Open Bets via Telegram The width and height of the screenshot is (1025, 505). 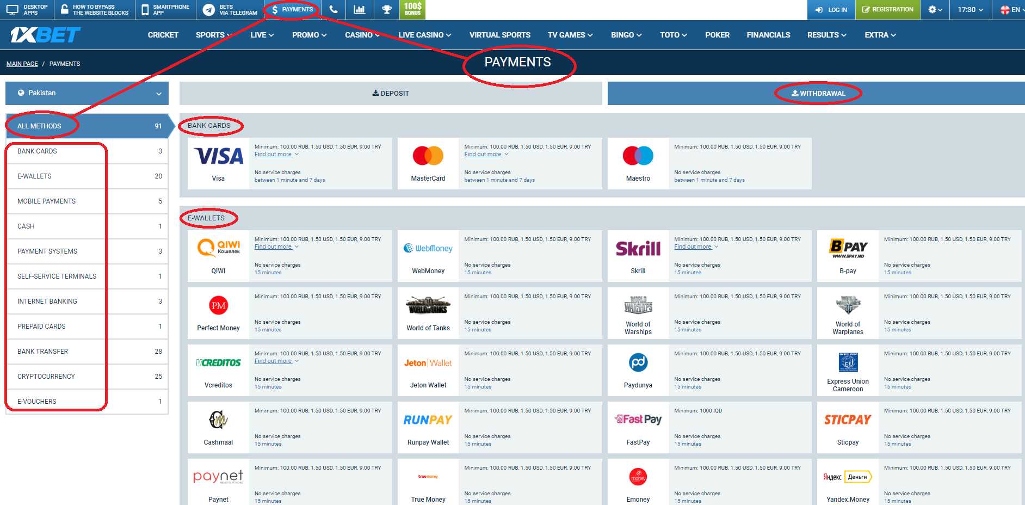[x=230, y=10]
